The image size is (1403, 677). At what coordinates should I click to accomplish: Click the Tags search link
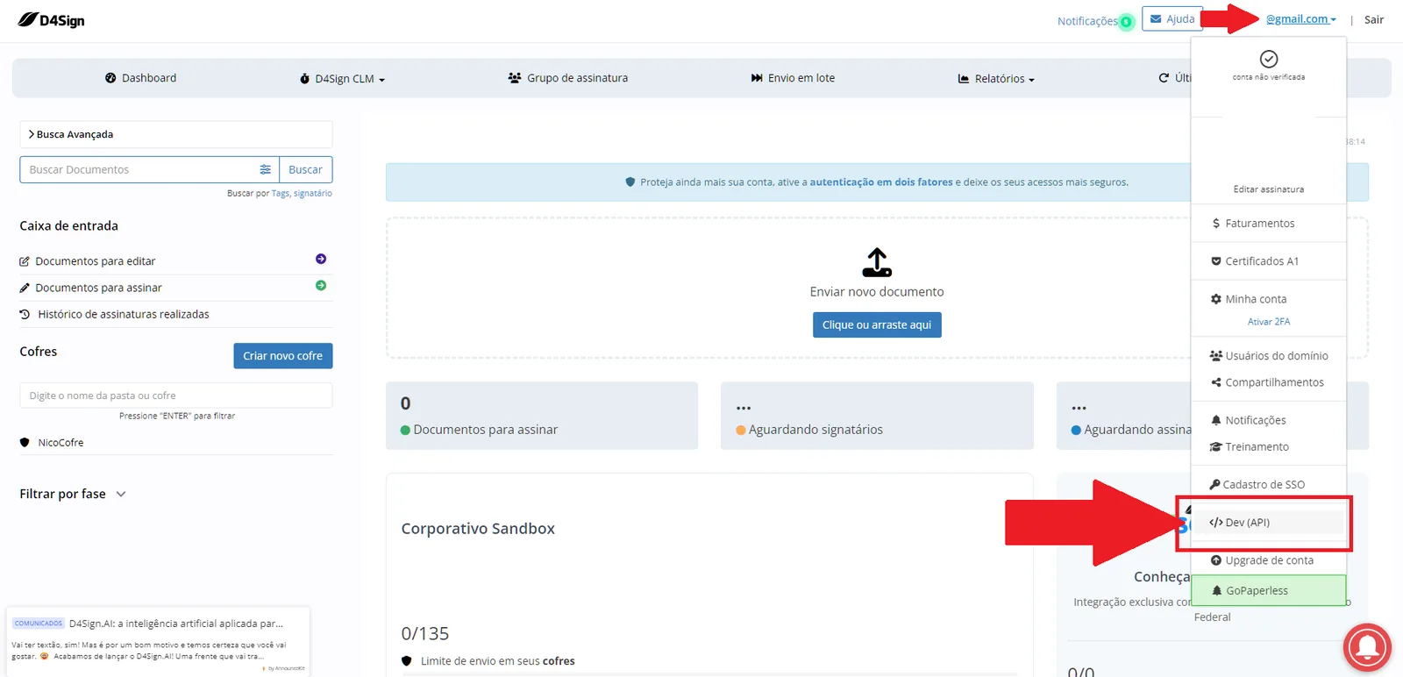[x=280, y=193]
